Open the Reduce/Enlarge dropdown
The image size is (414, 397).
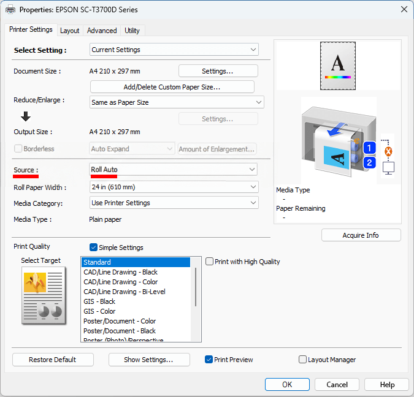(x=177, y=102)
